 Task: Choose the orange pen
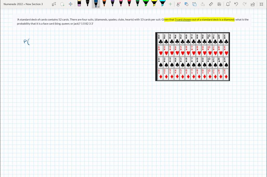[104, 4]
